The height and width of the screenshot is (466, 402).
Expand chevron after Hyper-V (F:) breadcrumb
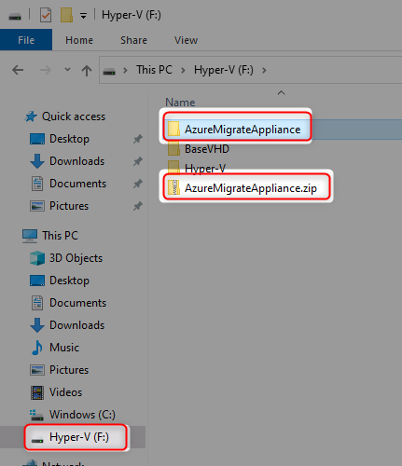tap(264, 71)
